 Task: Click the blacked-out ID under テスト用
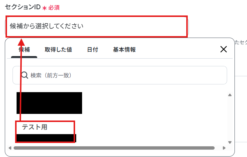pos(46,138)
